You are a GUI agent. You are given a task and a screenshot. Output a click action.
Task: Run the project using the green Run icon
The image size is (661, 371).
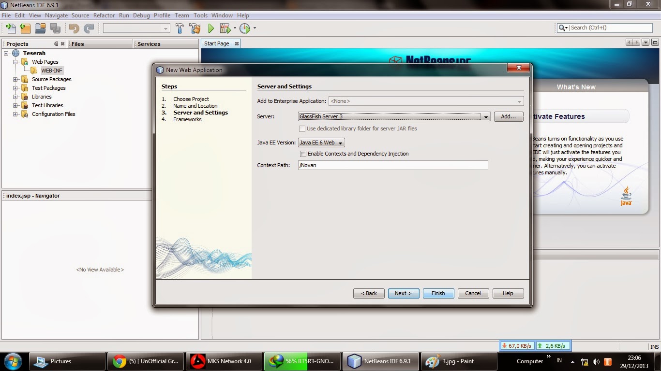[x=210, y=28]
